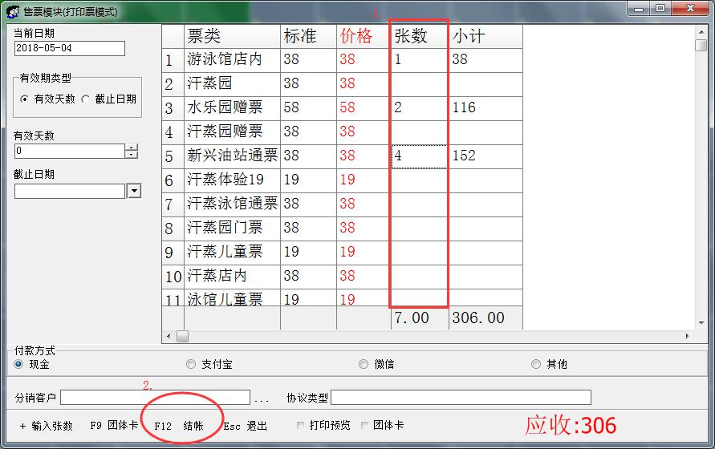The width and height of the screenshot is (715, 449).
Task: Click the vertical scrollbar down arrow
Action: click(701, 323)
